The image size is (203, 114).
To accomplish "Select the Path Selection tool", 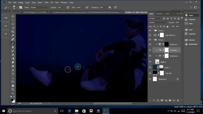I will coord(13,78).
